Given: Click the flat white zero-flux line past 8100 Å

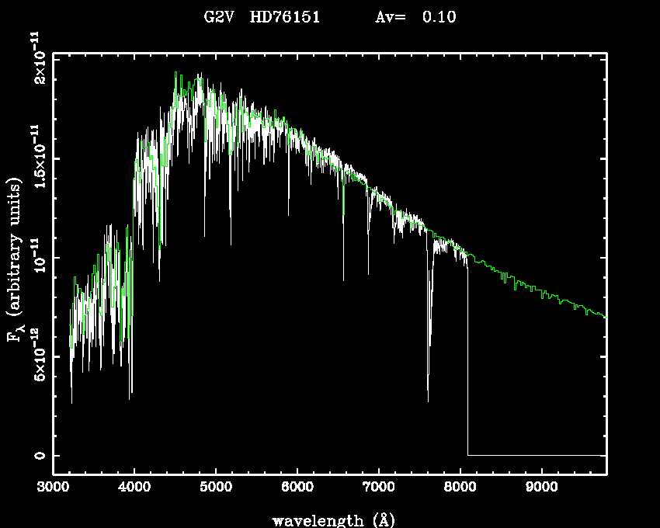Looking at the screenshot, I should pos(536,455).
